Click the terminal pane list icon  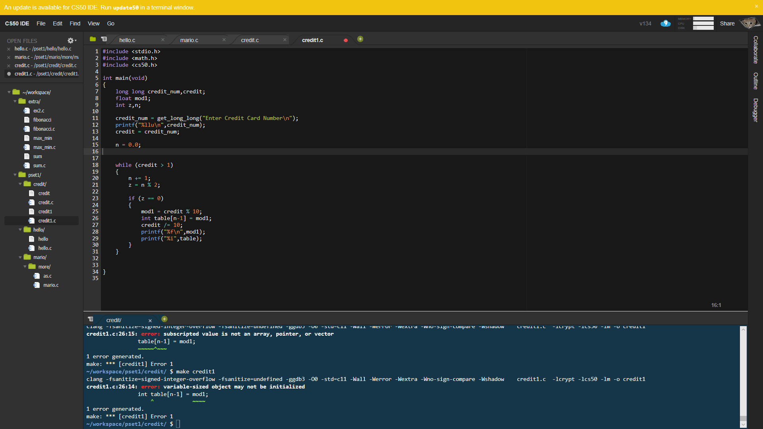click(91, 319)
